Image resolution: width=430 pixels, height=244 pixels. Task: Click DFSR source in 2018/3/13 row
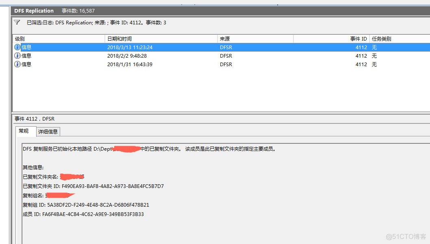(x=226, y=48)
